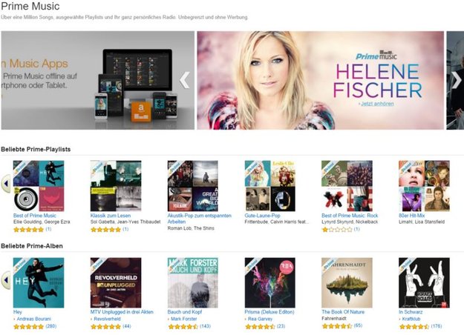Open the 'Best of Prime Music: Rock' title link

point(350,216)
